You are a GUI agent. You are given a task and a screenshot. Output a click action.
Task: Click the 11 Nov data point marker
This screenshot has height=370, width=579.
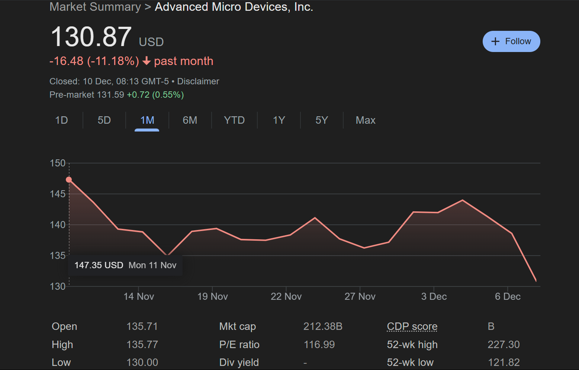[69, 180]
